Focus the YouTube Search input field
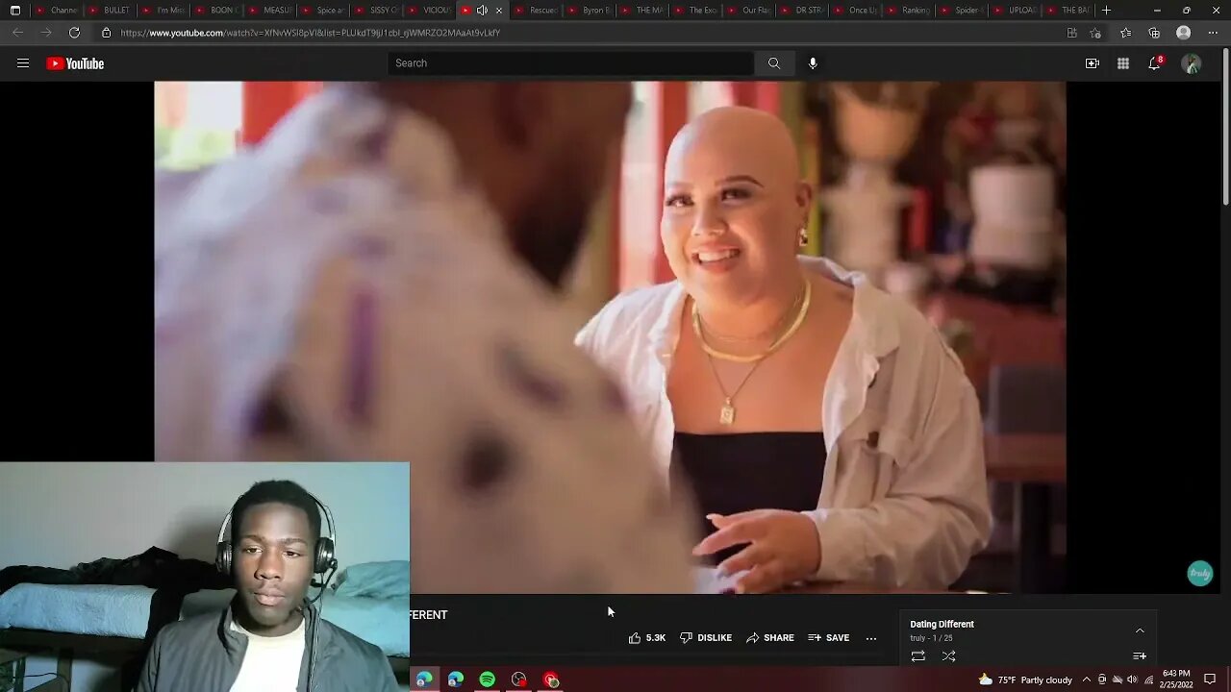The width and height of the screenshot is (1231, 692). 571,63
